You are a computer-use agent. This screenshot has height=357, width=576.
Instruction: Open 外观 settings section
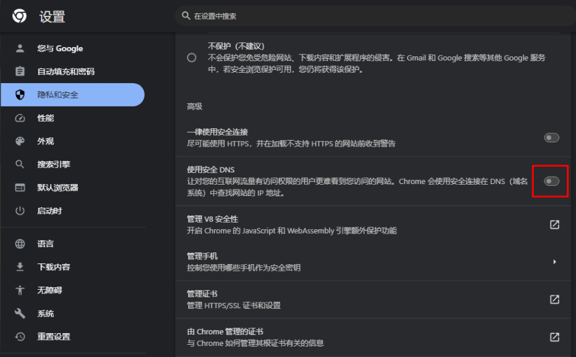[72, 141]
